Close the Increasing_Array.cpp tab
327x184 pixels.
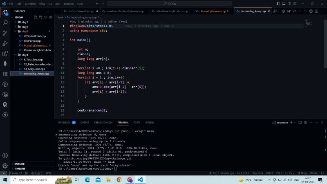269,11
